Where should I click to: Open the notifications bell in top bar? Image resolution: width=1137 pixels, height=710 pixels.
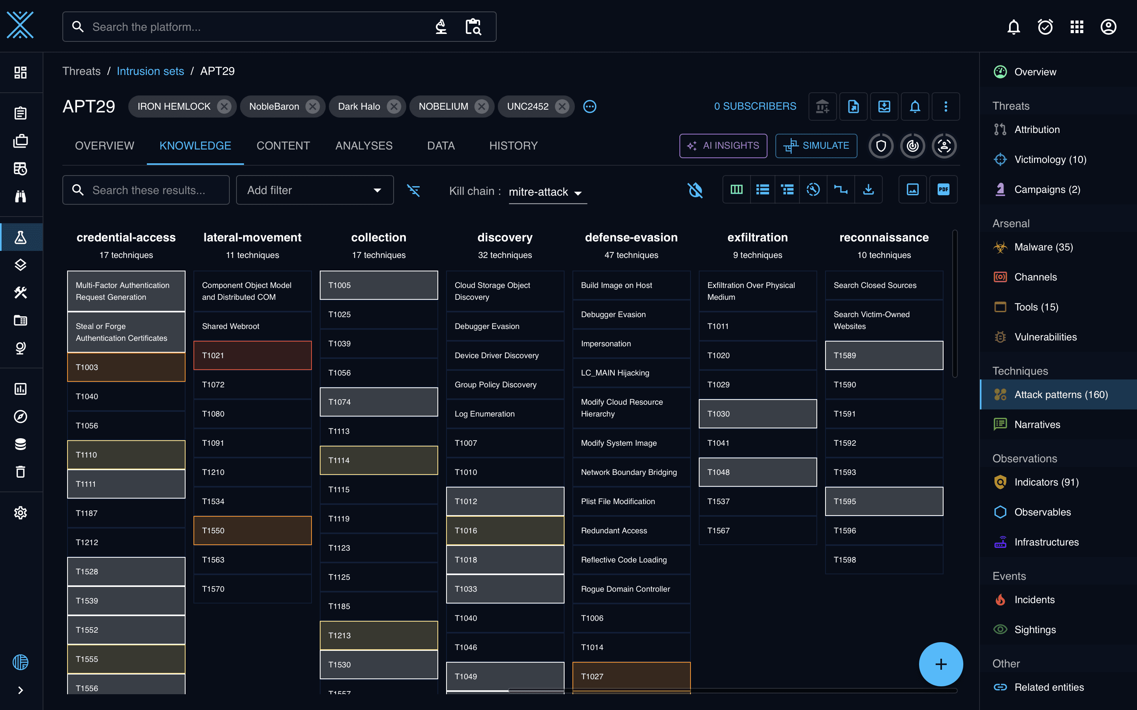1013,27
